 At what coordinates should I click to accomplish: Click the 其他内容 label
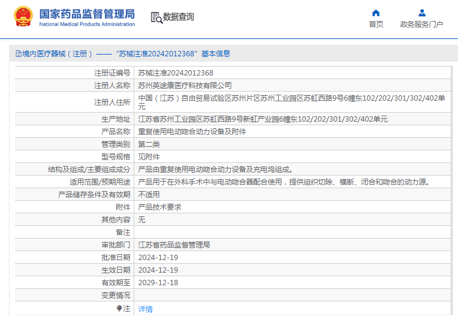click(x=116, y=219)
